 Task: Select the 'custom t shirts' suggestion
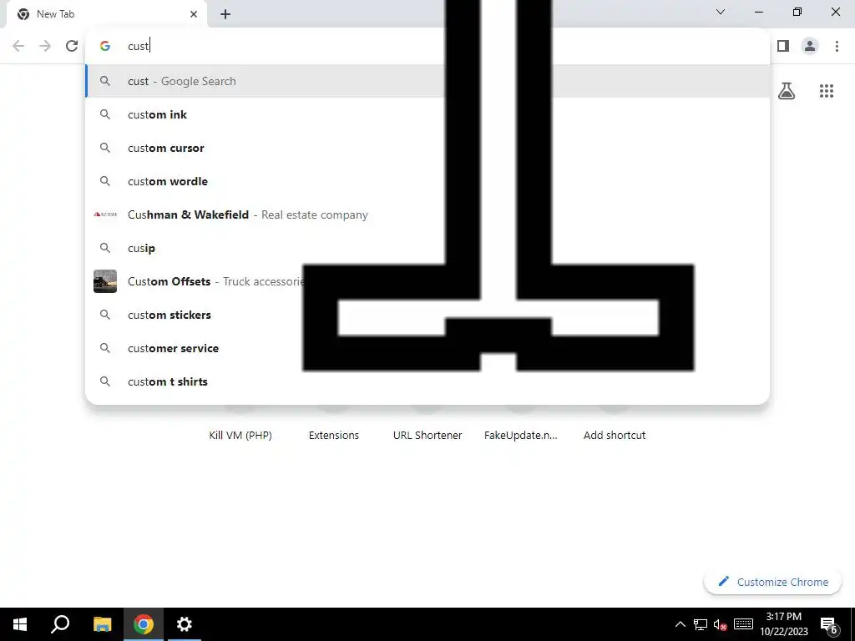point(427,381)
